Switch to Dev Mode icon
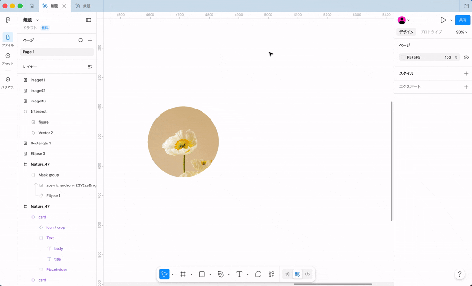472x286 pixels. [x=307, y=274]
